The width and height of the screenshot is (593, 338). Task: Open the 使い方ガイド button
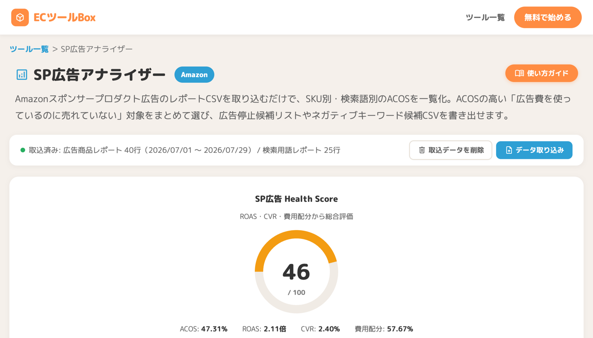point(542,73)
